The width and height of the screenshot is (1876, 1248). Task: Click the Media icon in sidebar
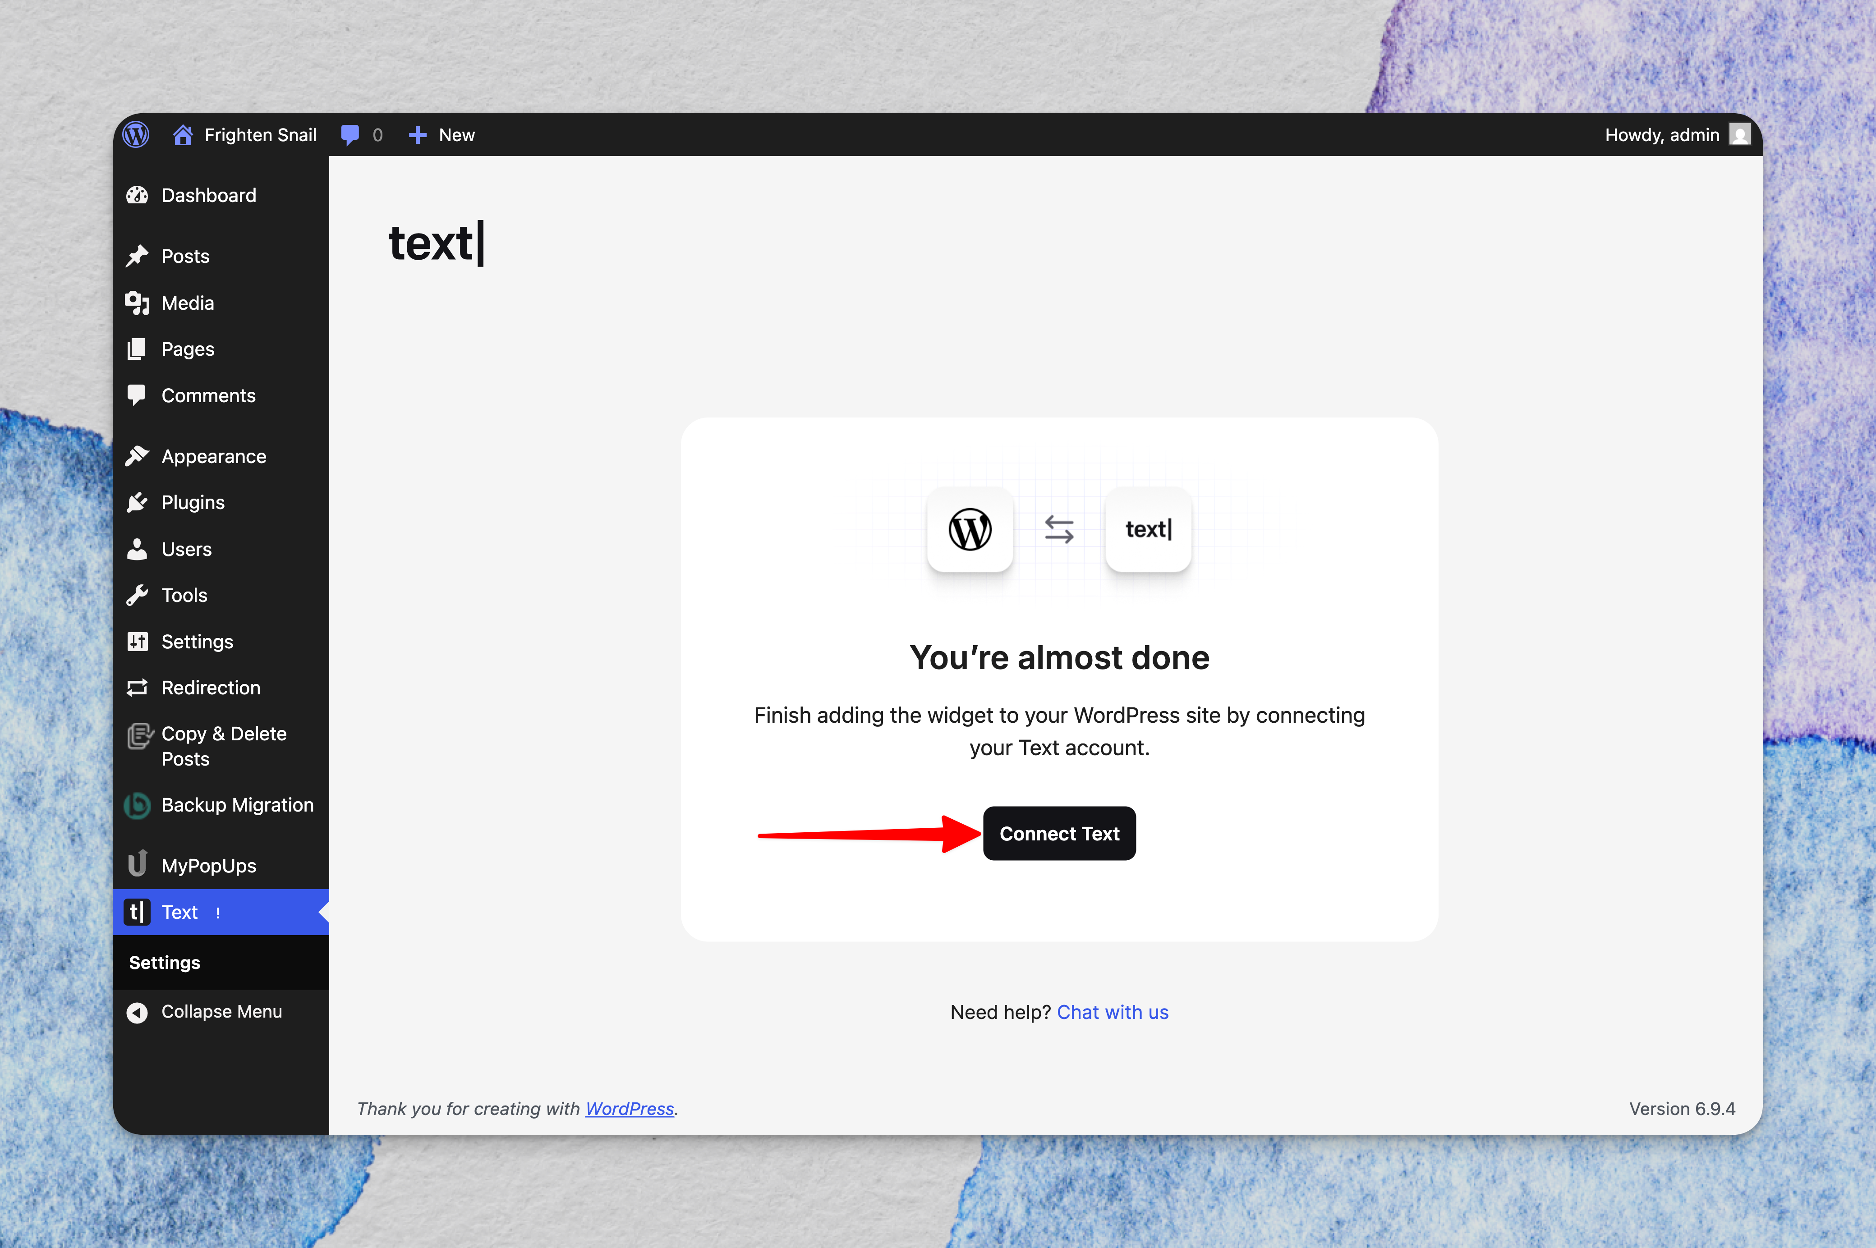[137, 303]
